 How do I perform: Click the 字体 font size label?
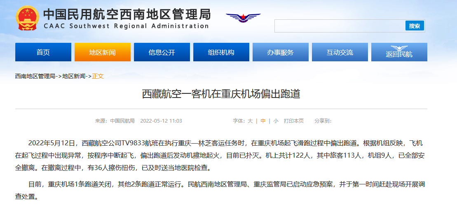click(x=239, y=121)
